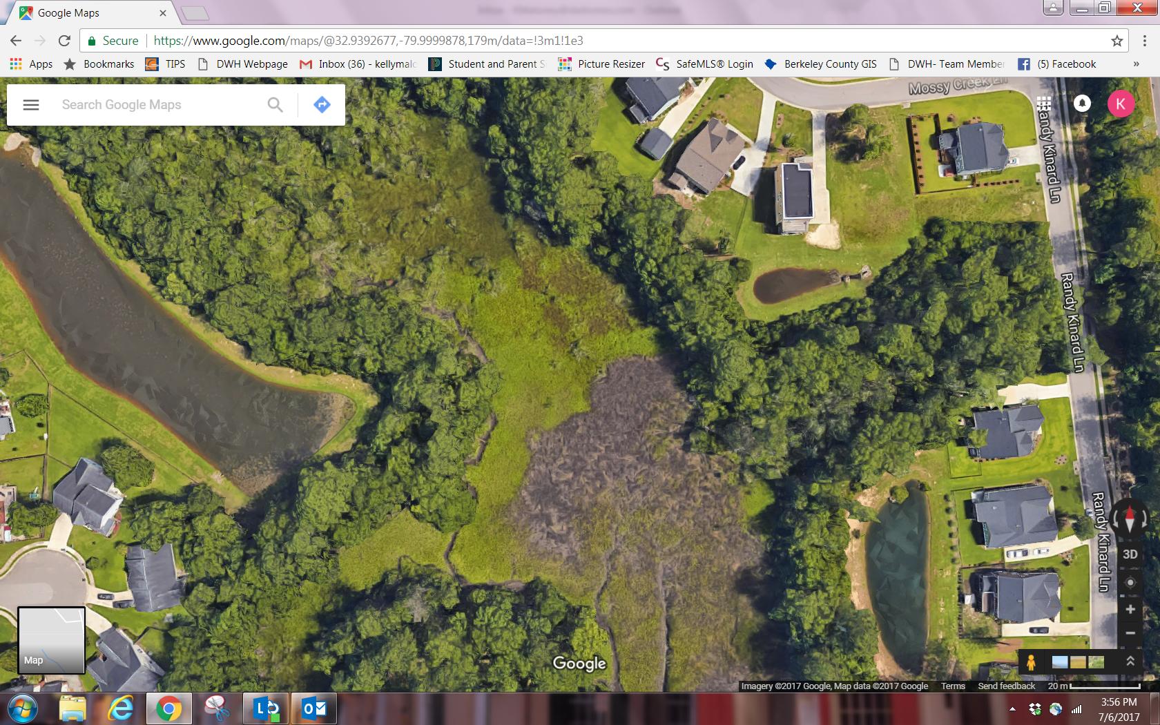Viewport: 1160px width, 725px height.
Task: Show hidden system tray icons
Action: click(1012, 709)
